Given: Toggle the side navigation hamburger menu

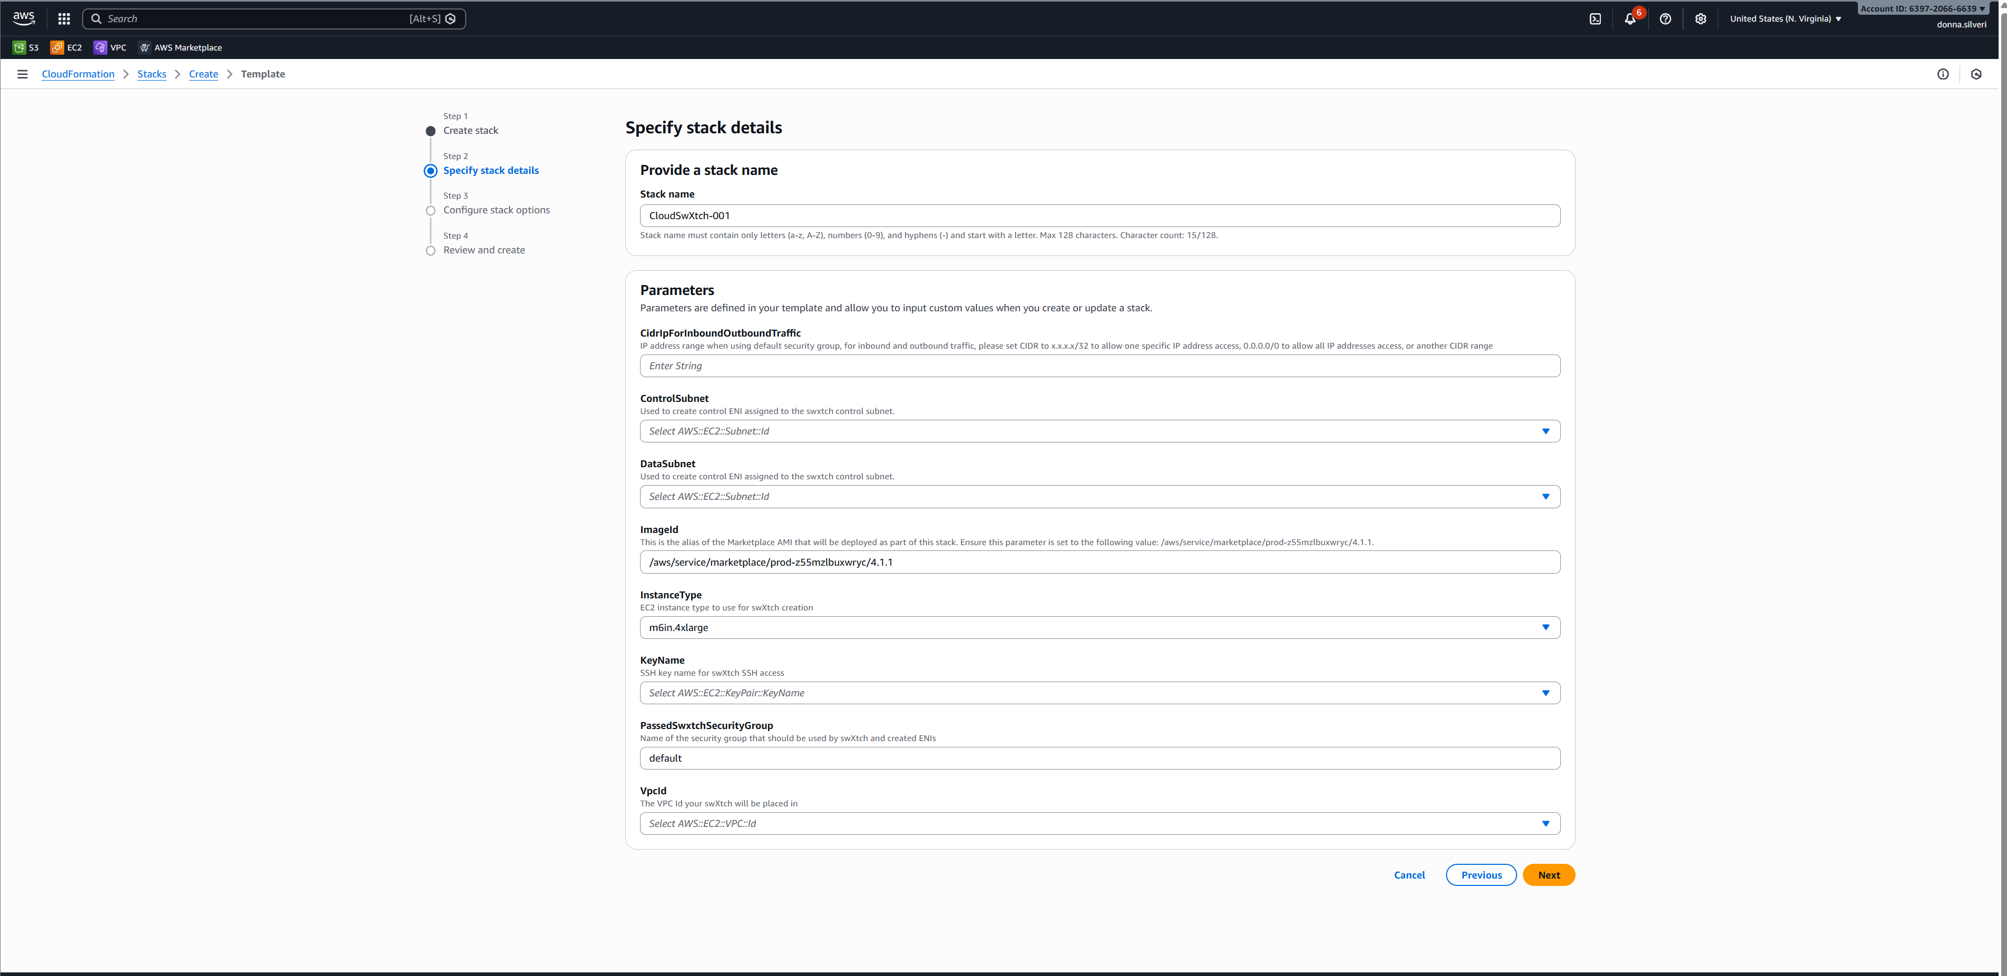Looking at the screenshot, I should pos(23,74).
